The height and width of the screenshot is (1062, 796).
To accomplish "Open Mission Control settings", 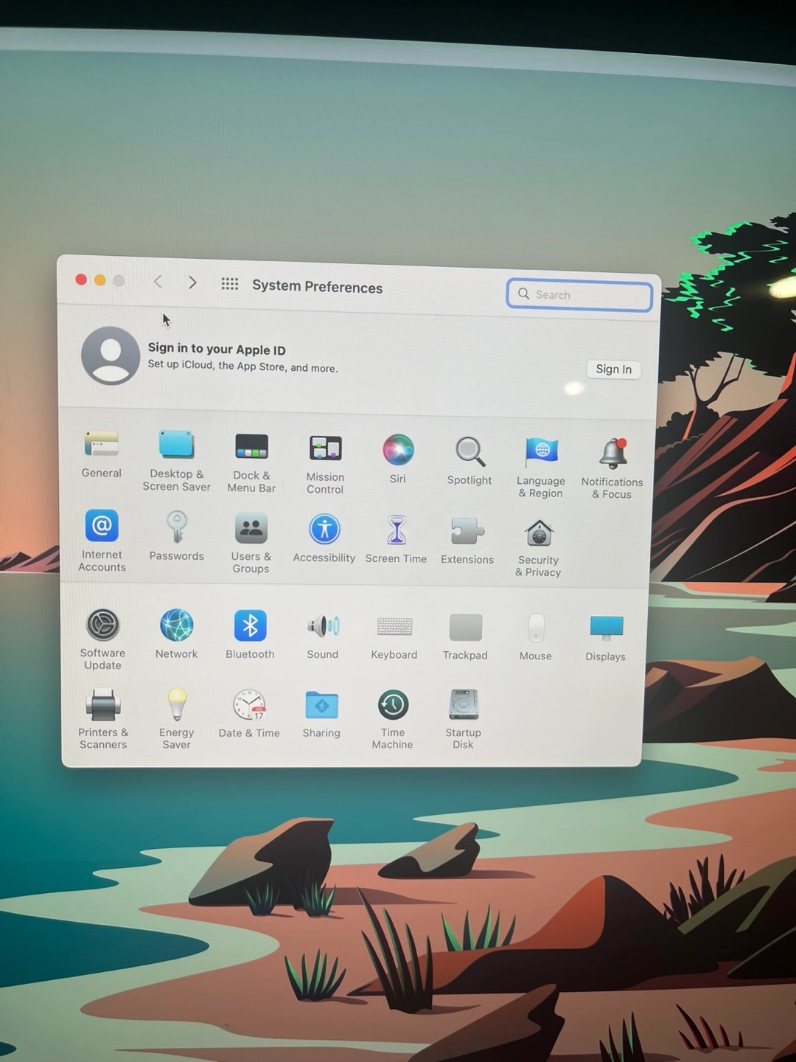I will pos(325,448).
